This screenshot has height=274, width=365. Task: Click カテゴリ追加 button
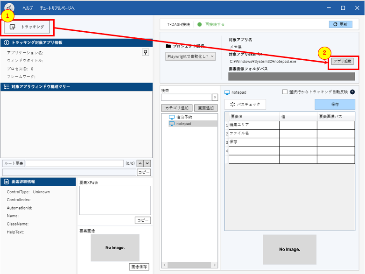(177, 108)
